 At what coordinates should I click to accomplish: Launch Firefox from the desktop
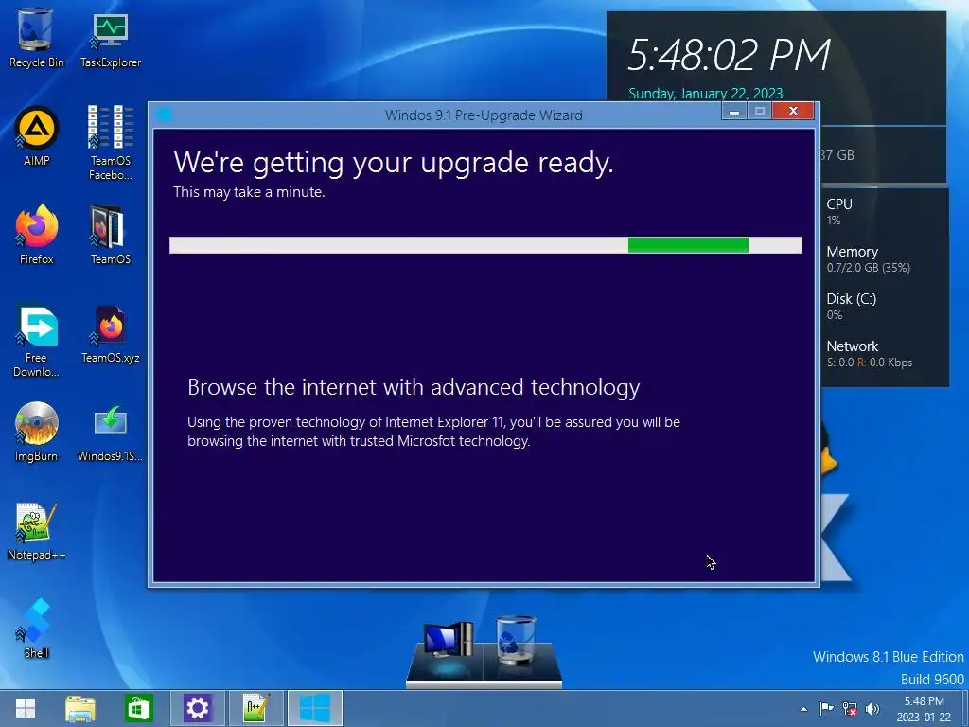pyautogui.click(x=37, y=235)
